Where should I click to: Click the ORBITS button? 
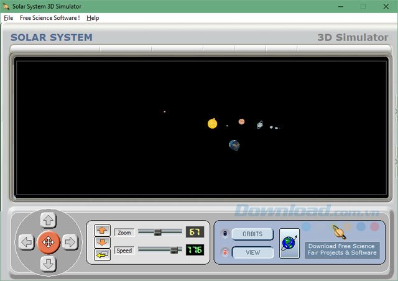click(252, 234)
